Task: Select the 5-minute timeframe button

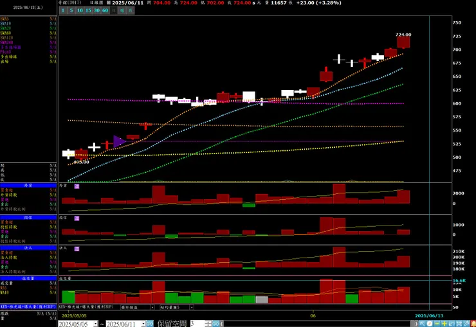Action: pyautogui.click(x=71, y=10)
